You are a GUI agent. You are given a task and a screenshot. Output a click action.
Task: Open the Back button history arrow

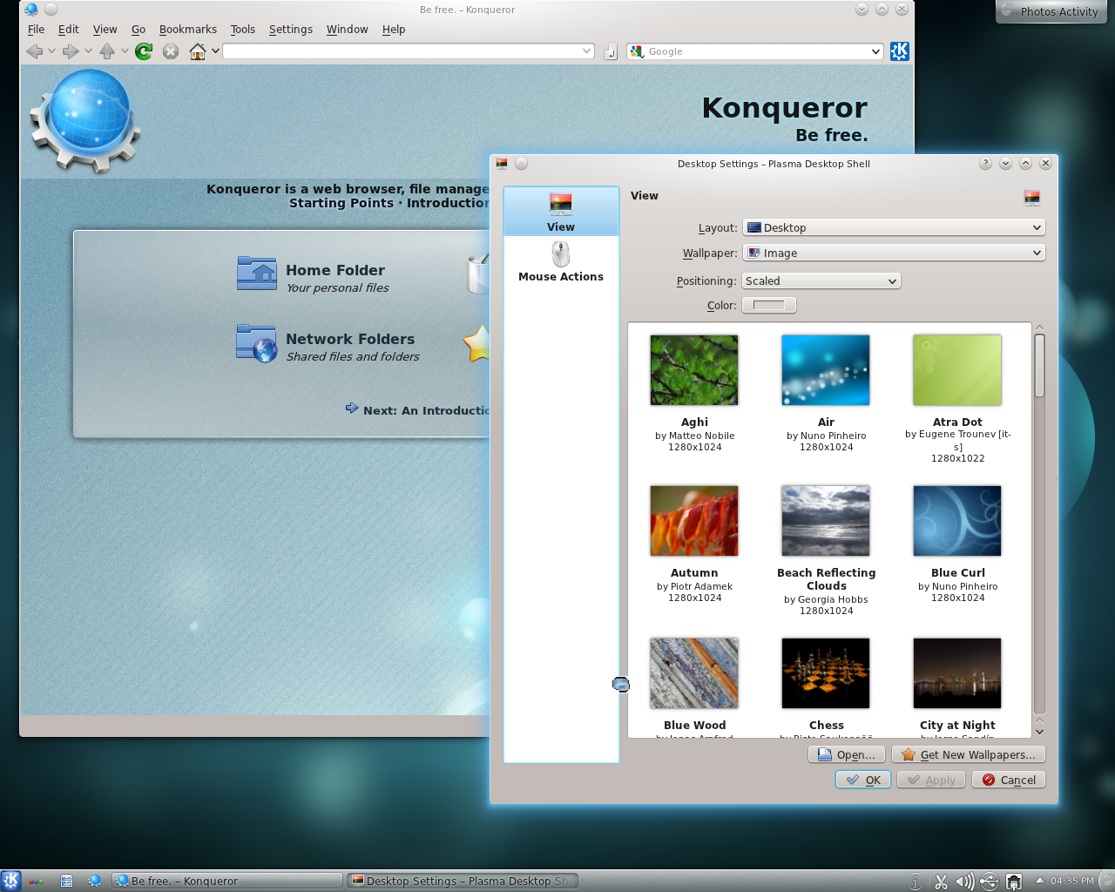coord(52,51)
